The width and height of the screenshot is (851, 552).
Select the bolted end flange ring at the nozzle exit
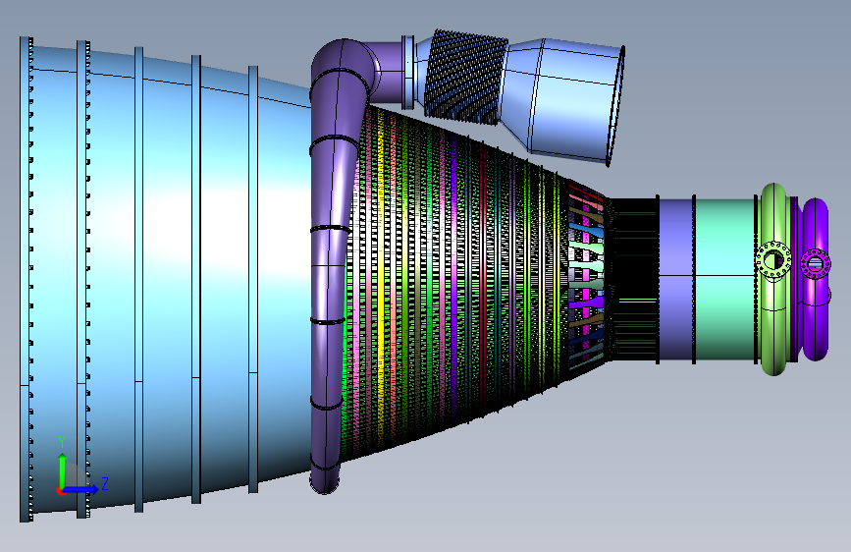pyautogui.click(x=27, y=279)
